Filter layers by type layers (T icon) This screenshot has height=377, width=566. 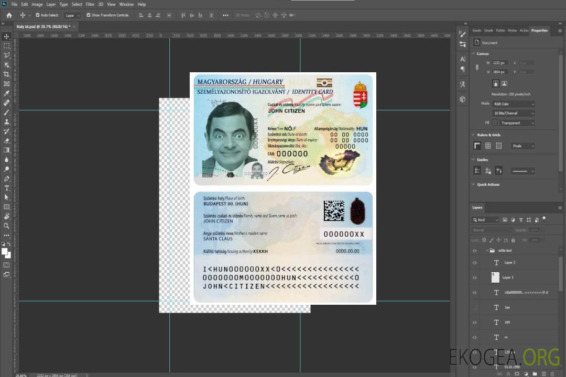pos(521,220)
